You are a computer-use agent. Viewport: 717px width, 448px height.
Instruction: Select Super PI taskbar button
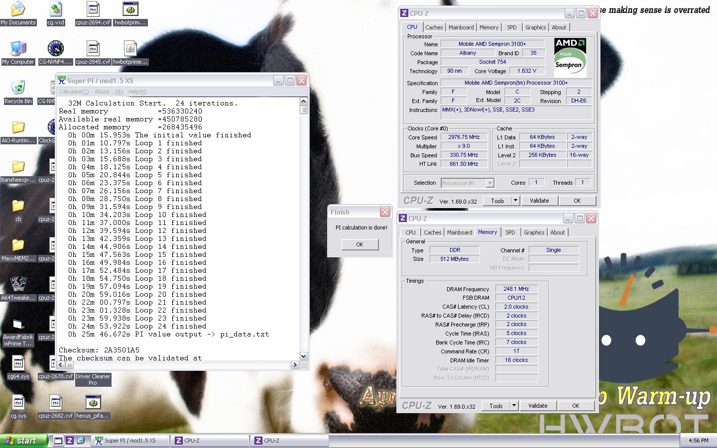click(x=130, y=441)
